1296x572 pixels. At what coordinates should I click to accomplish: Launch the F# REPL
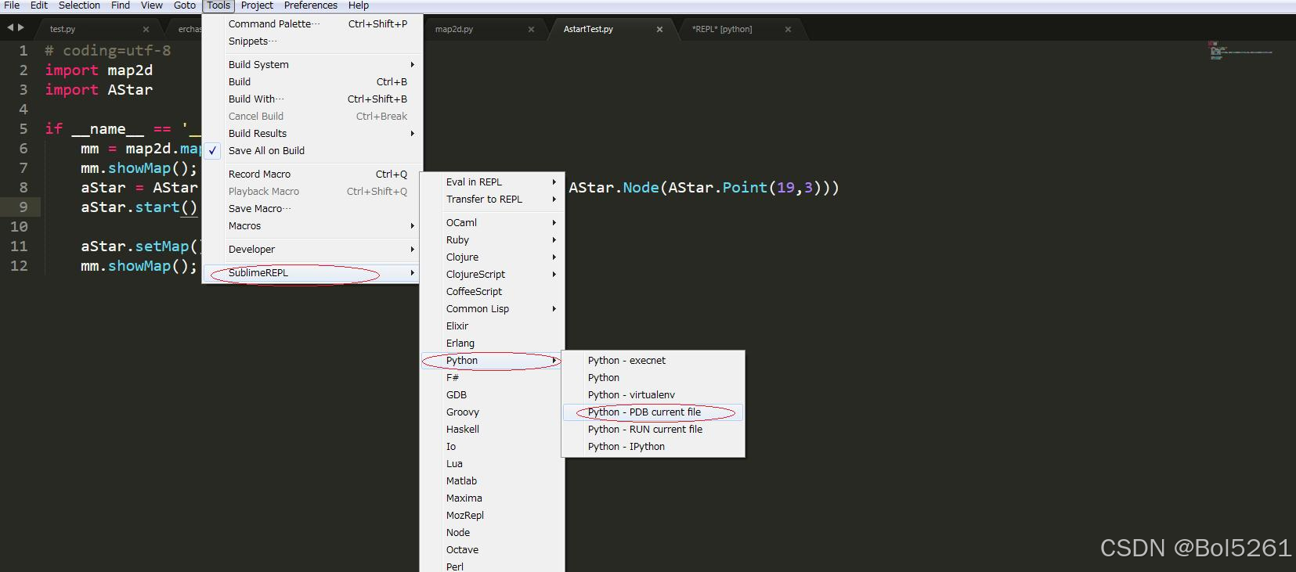(492, 378)
